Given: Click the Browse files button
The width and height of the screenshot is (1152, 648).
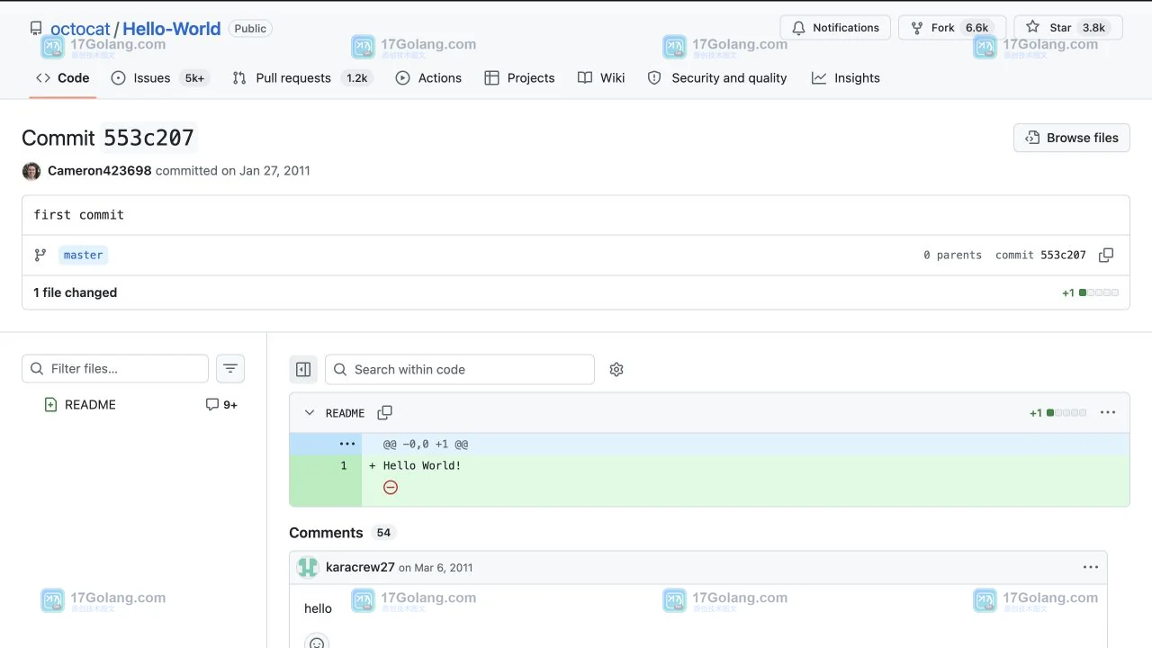Looking at the screenshot, I should click(x=1072, y=138).
